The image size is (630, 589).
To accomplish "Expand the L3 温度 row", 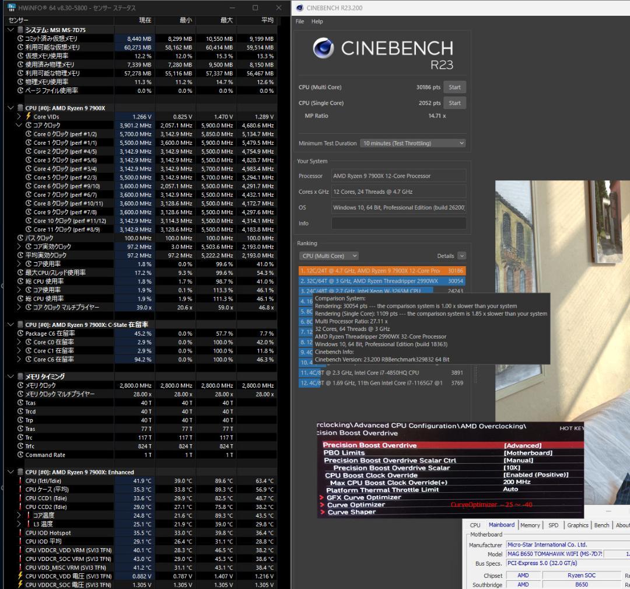I will coord(19,524).
